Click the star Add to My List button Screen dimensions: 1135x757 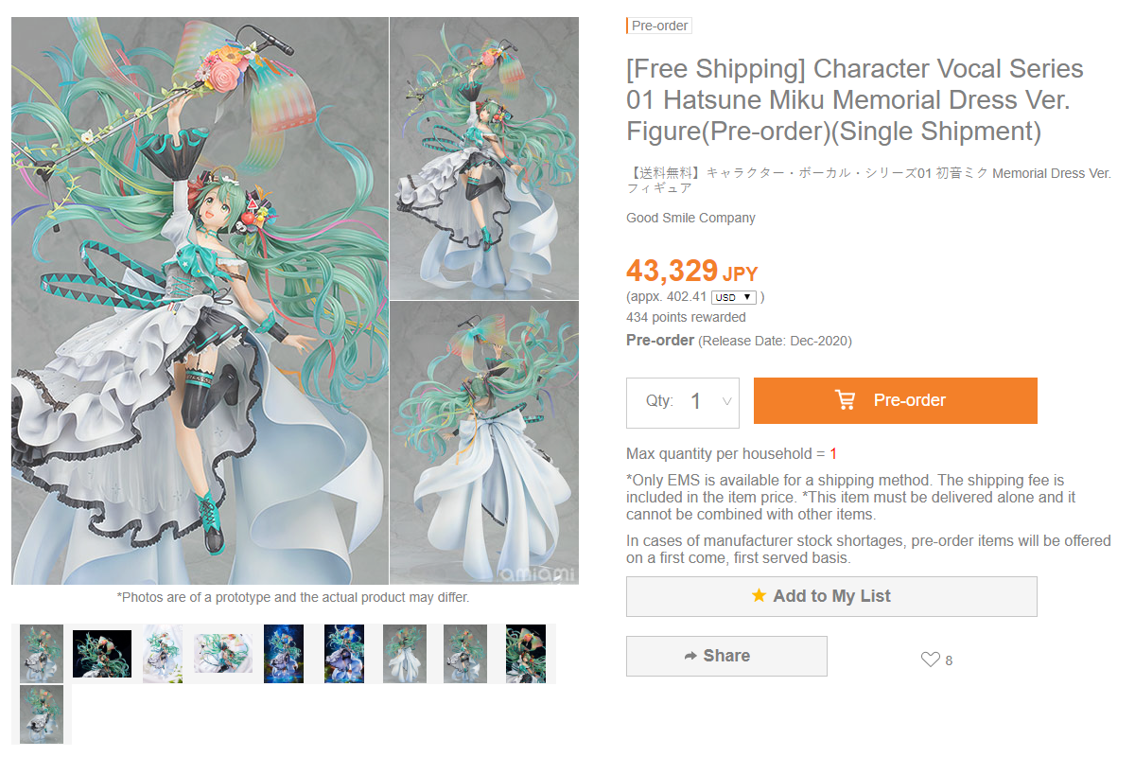(x=831, y=596)
